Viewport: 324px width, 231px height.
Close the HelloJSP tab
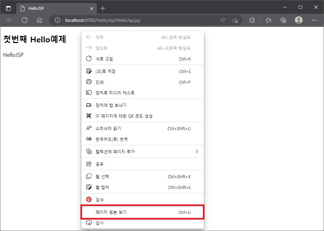coord(92,8)
